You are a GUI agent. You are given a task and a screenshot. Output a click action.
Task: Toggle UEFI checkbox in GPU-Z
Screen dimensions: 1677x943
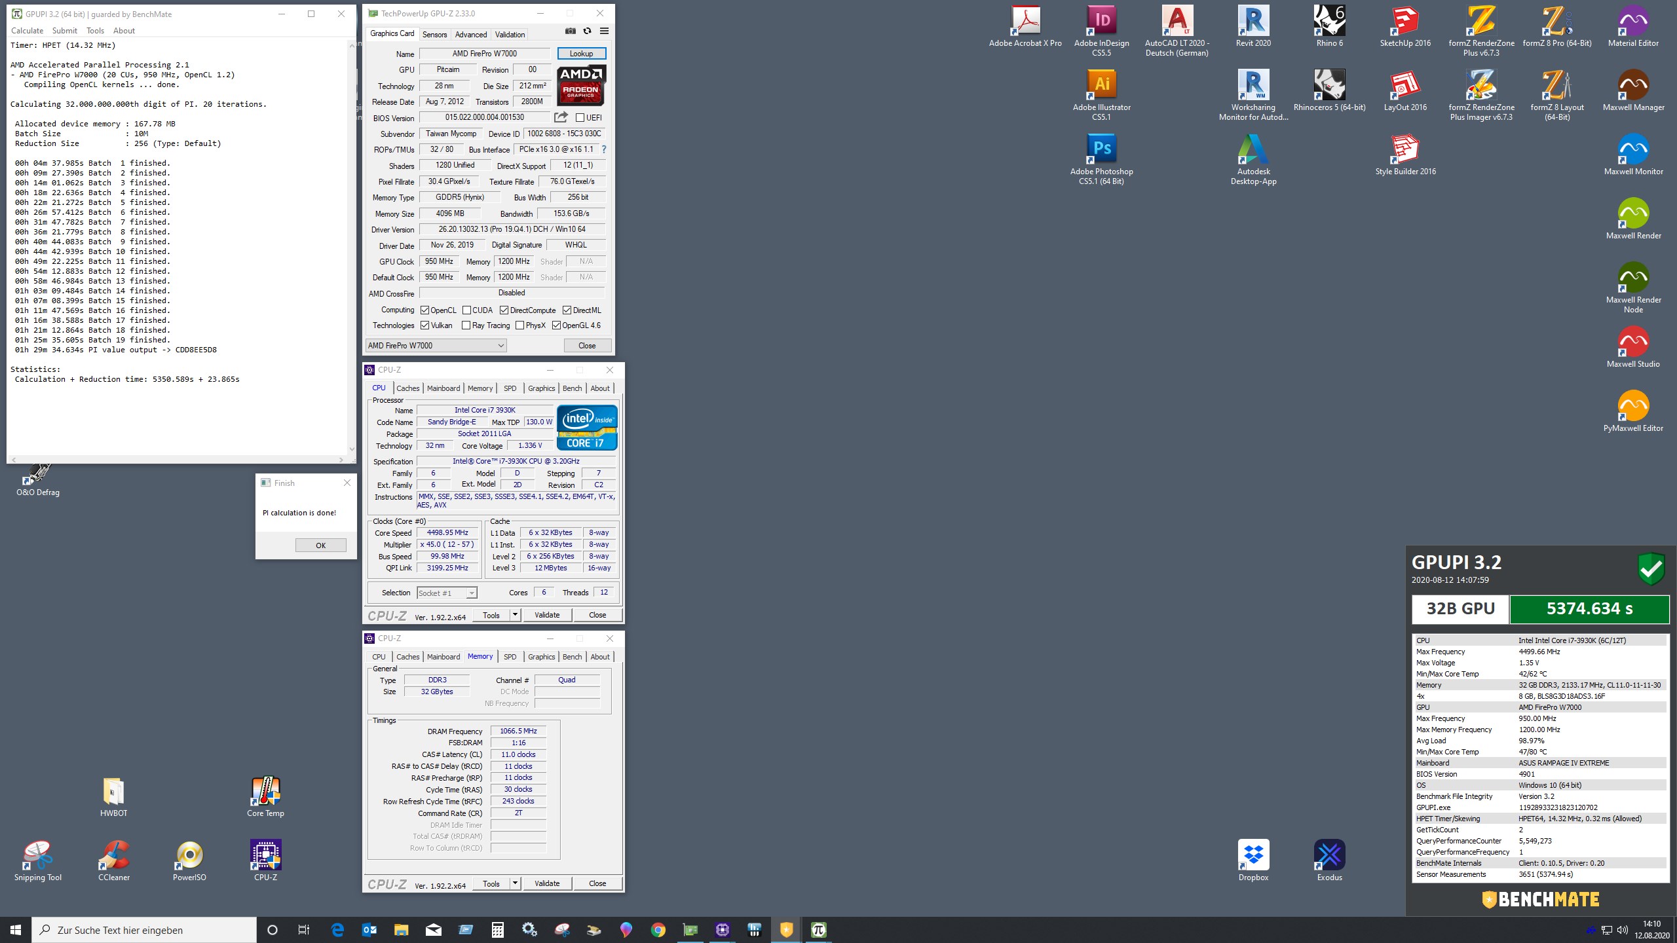click(x=580, y=118)
